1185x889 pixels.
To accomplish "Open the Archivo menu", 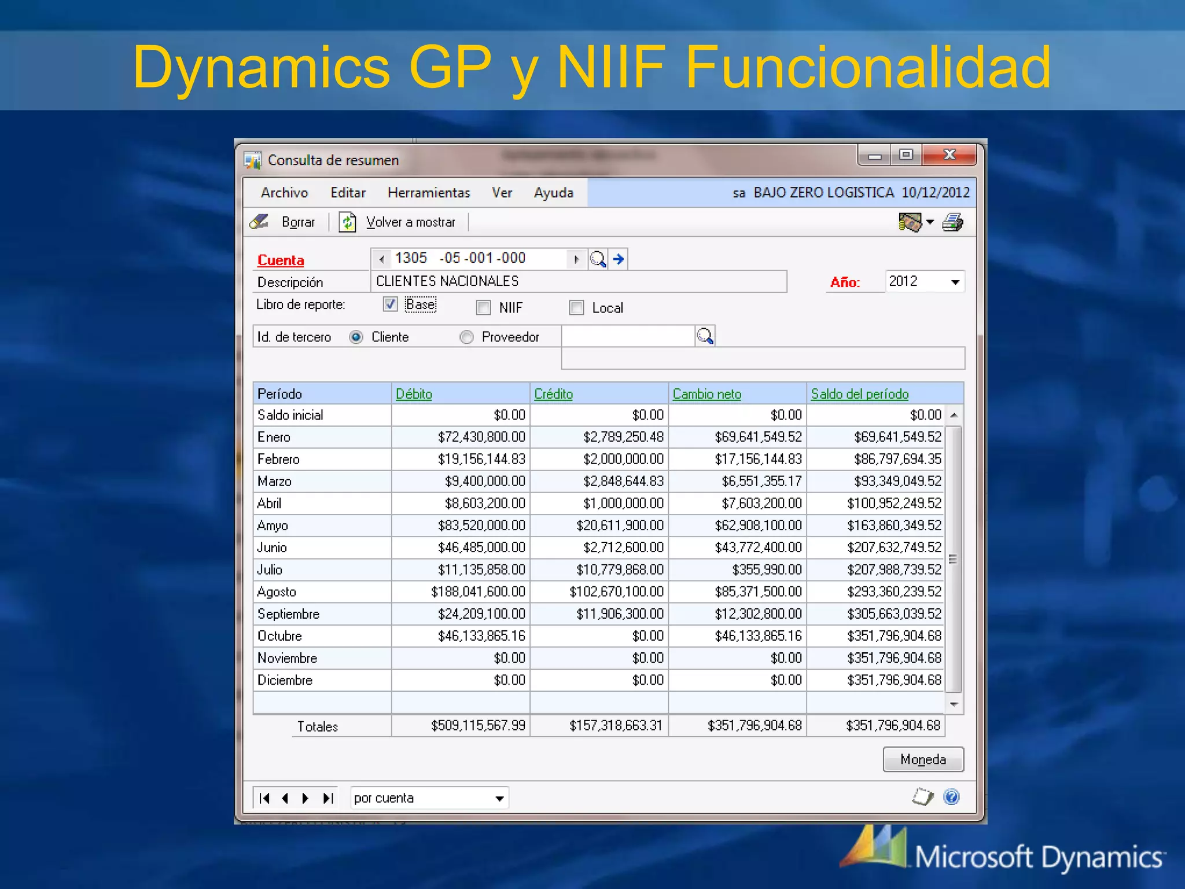I will click(x=285, y=193).
